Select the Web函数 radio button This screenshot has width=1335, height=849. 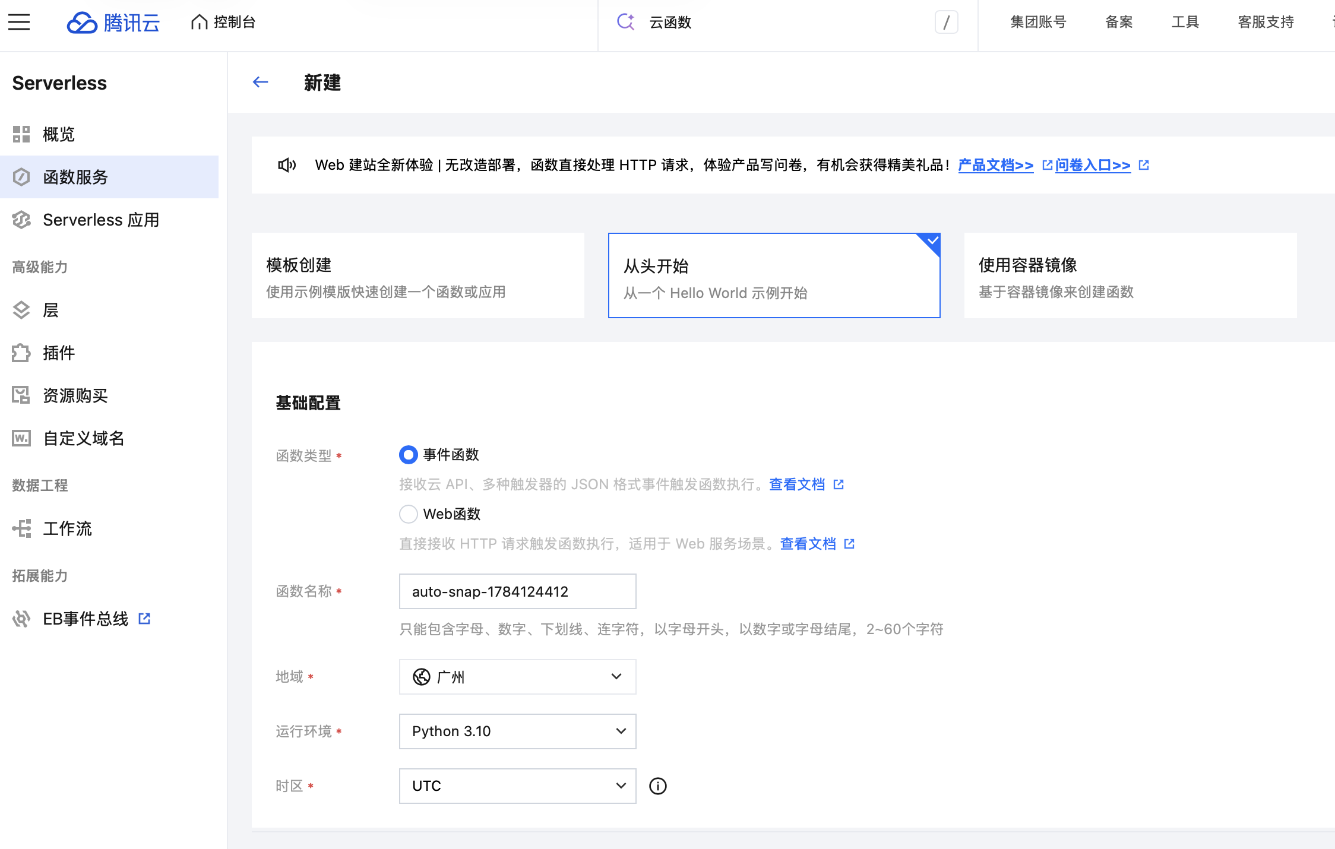click(409, 514)
